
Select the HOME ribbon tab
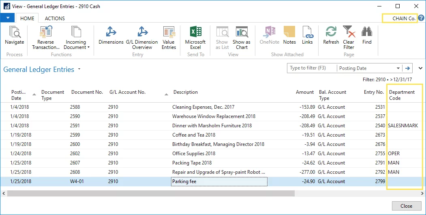(27, 18)
